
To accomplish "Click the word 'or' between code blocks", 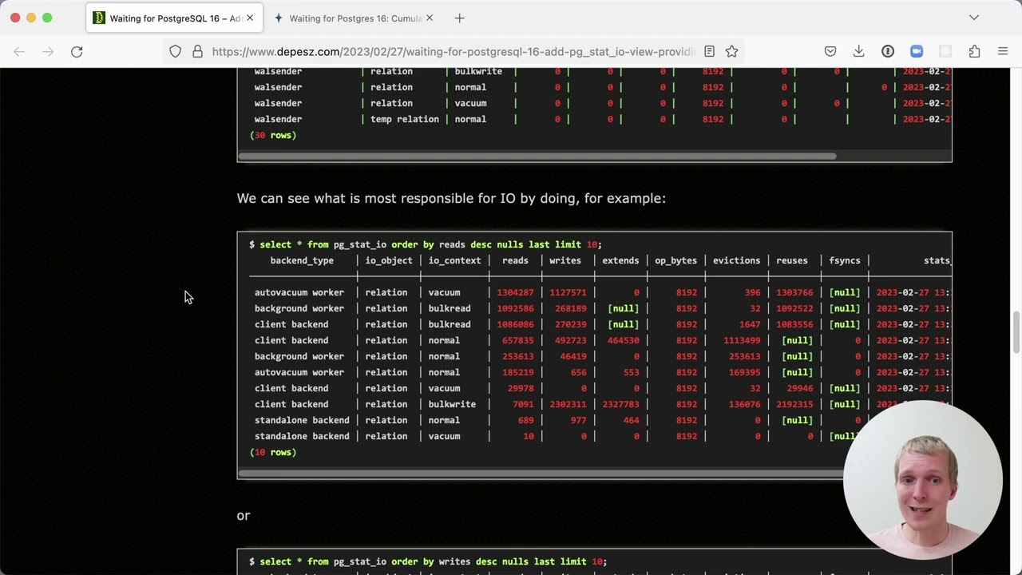I will tap(244, 516).
